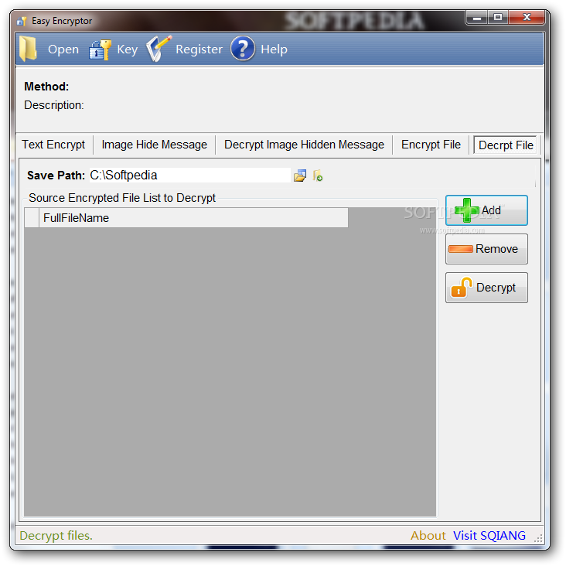Click the 'Method:' label
The image size is (566, 566).
click(x=46, y=87)
